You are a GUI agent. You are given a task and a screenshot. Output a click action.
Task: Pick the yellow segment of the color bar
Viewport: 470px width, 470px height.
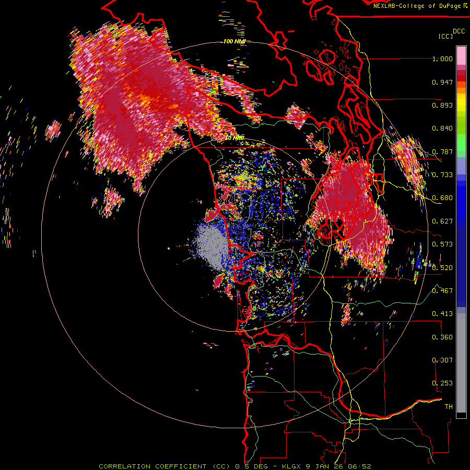[461, 102]
